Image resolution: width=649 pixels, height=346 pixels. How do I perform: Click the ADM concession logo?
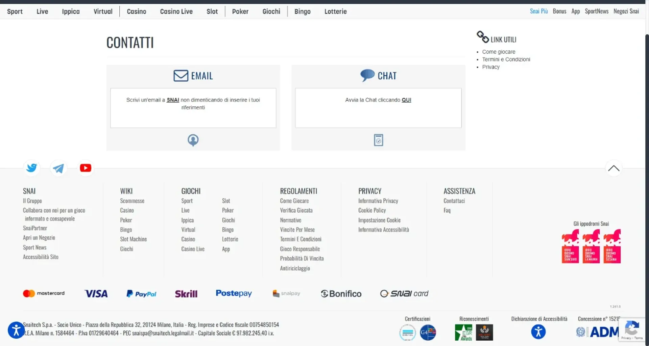click(x=598, y=332)
